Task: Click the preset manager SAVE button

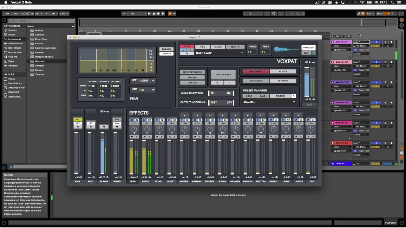Action: 262,96
